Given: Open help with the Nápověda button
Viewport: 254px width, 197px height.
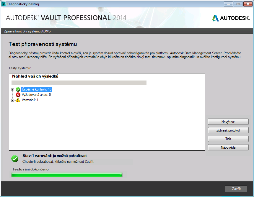Looking at the screenshot, I should pyautogui.click(x=228, y=147).
